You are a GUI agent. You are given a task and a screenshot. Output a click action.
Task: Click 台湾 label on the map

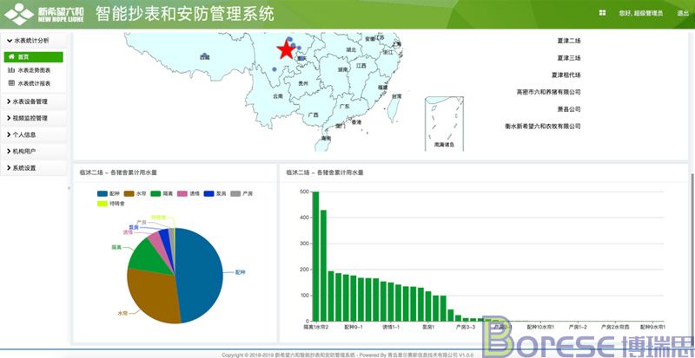click(396, 95)
